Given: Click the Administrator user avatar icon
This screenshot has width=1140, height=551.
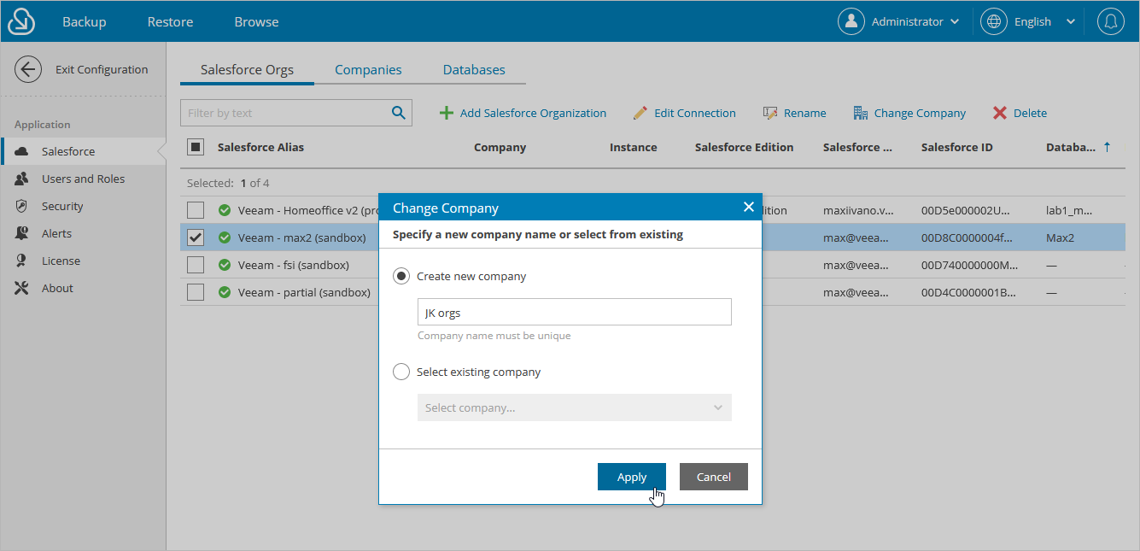Looking at the screenshot, I should click(851, 22).
